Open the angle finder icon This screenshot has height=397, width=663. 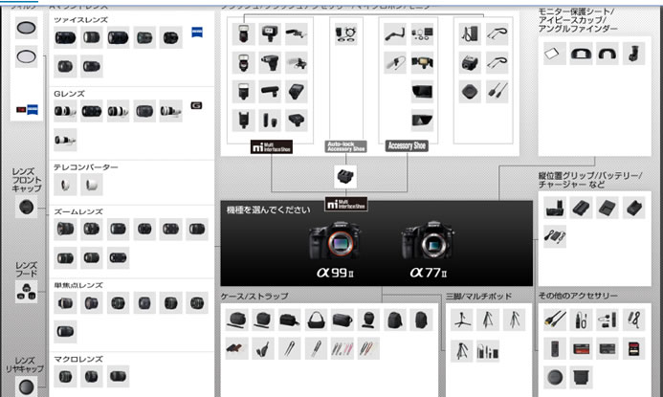click(x=633, y=54)
